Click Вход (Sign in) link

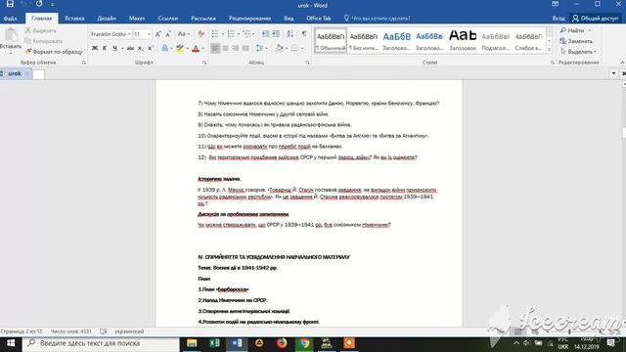(559, 19)
